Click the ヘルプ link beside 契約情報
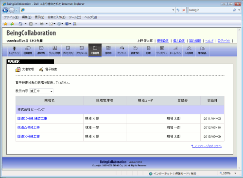Viewport: 243px width, 178px height. pos(209,41)
